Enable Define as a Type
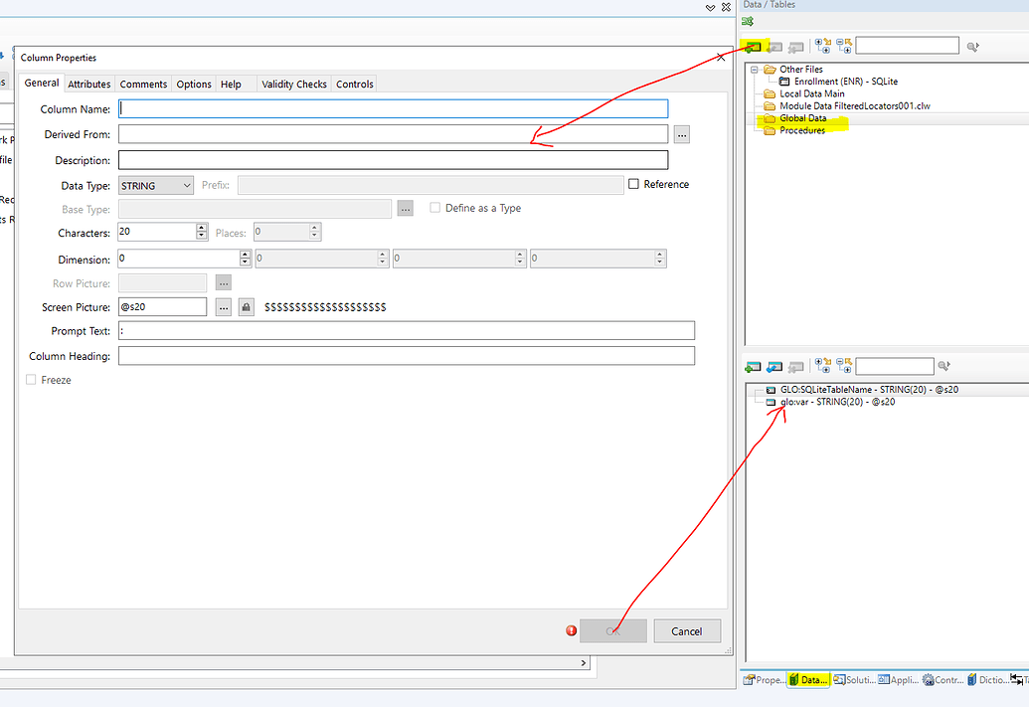Image resolution: width=1029 pixels, height=707 pixels. pyautogui.click(x=435, y=207)
